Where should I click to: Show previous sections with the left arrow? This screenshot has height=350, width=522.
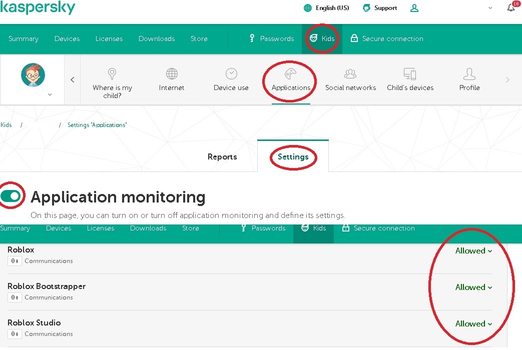pos(72,79)
